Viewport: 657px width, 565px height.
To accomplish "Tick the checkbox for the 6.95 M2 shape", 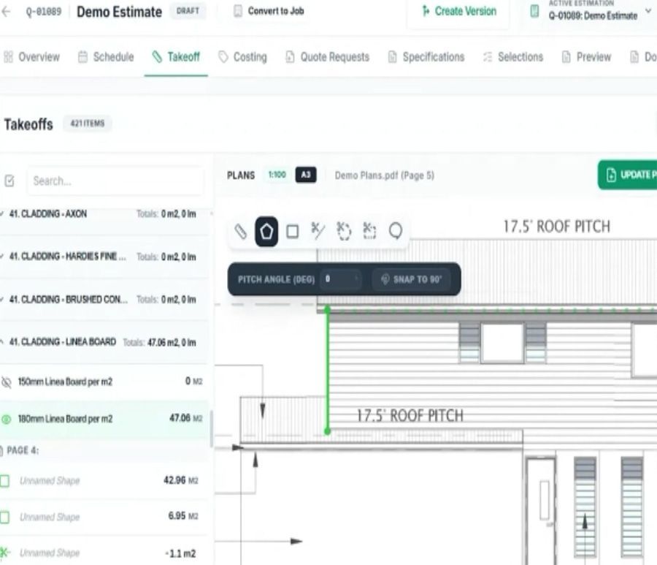I will [4, 517].
